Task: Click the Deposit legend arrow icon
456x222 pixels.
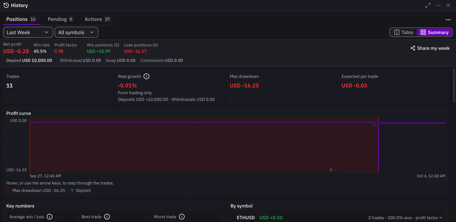Action: [72, 190]
